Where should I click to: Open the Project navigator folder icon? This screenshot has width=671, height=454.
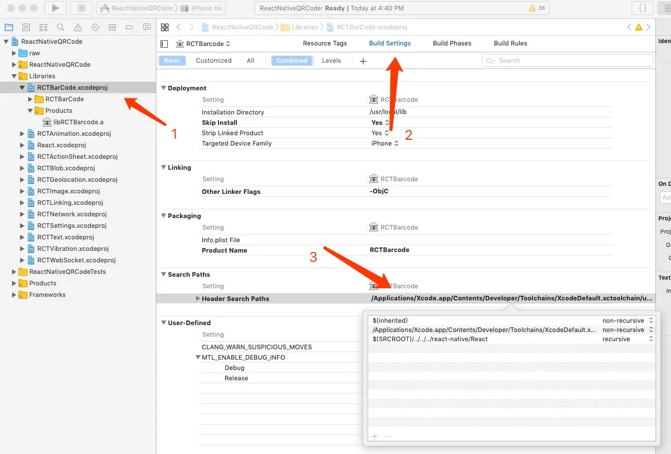pyautogui.click(x=9, y=27)
